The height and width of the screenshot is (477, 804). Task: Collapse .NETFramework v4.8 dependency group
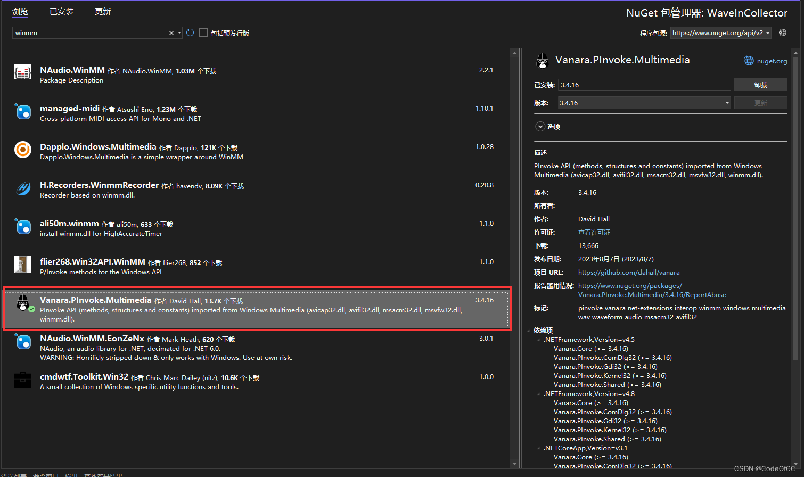pyautogui.click(x=539, y=394)
